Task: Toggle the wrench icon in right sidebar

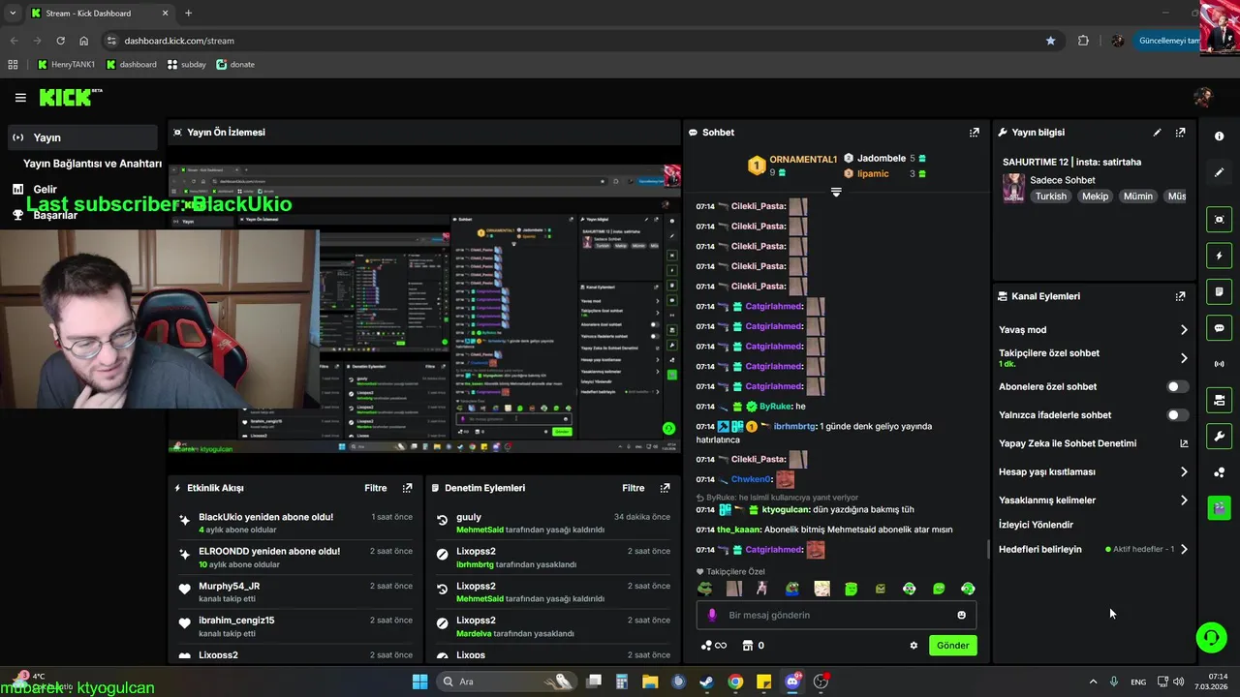Action: pyautogui.click(x=1219, y=436)
